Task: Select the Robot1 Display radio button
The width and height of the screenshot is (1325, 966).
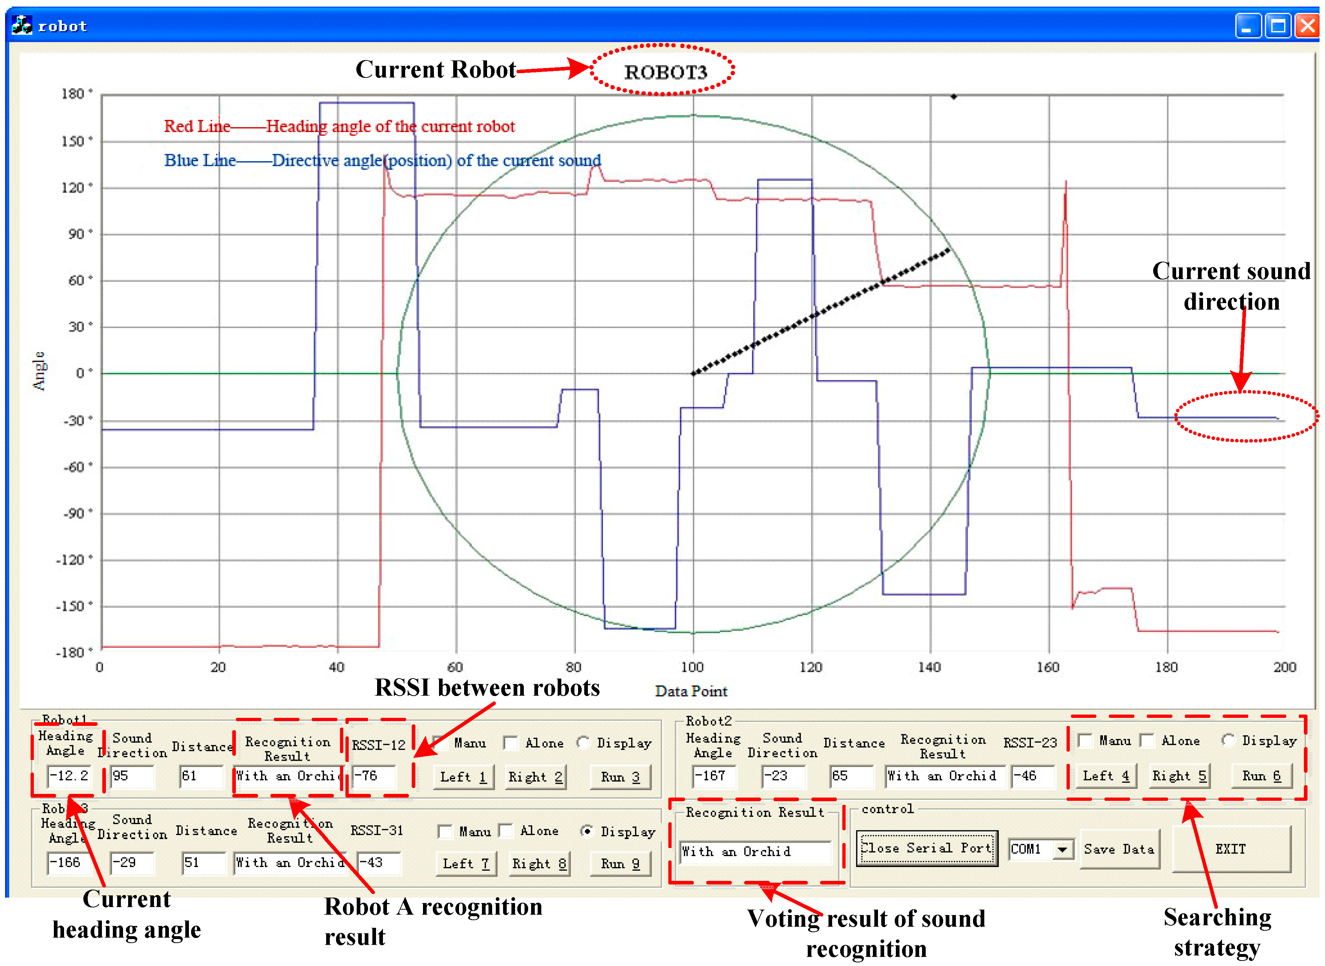Action: click(x=583, y=743)
